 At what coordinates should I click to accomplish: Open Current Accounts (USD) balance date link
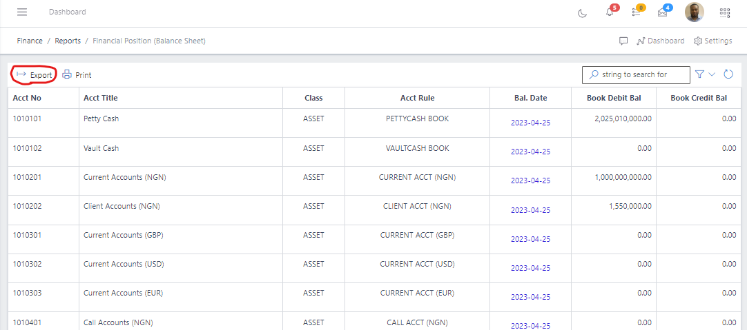[531, 268]
